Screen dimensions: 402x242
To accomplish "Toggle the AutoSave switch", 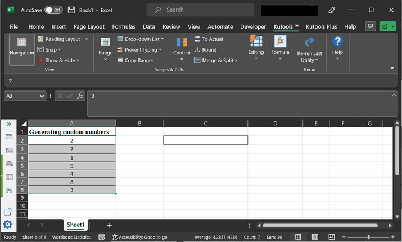I will click(53, 10).
